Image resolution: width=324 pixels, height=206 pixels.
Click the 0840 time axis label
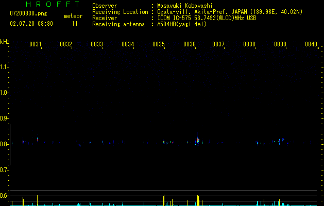(x=311, y=44)
